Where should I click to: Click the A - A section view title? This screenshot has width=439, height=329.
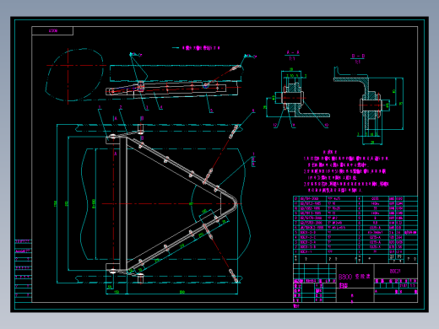pos(293,52)
